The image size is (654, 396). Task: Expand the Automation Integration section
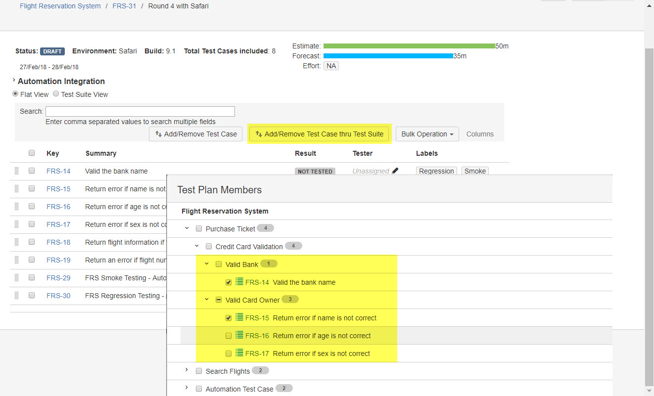pos(14,81)
